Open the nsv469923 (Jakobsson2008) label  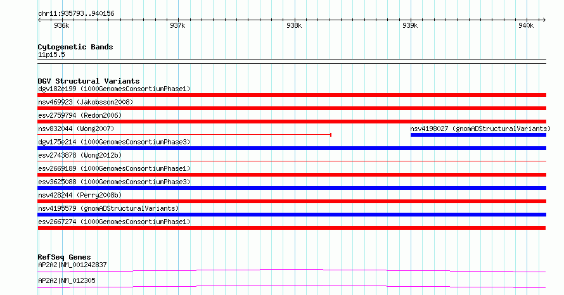point(86,102)
